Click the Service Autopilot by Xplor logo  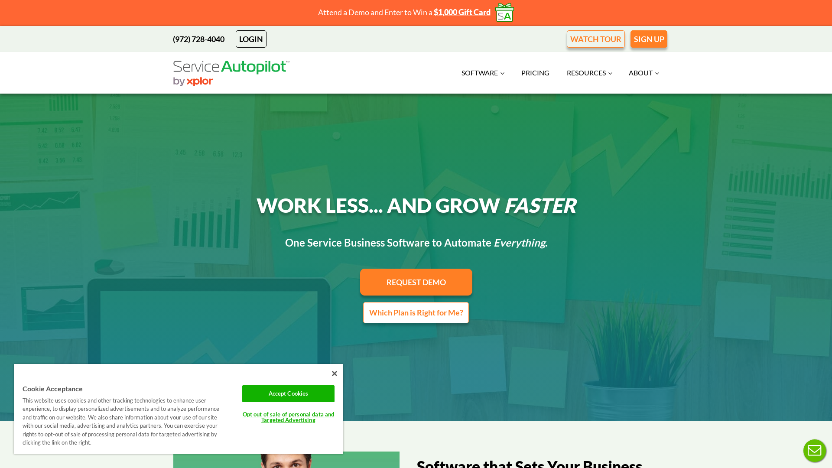click(x=231, y=72)
